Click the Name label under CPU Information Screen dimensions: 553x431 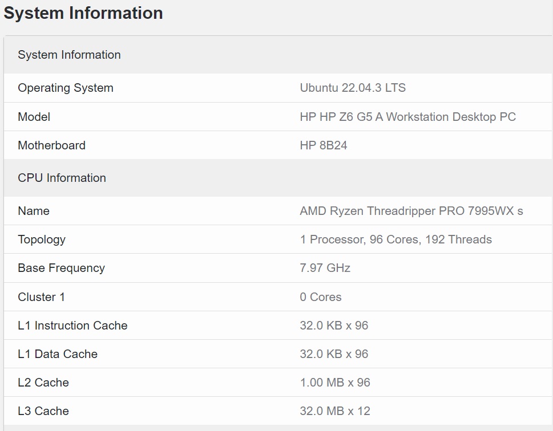[34, 211]
